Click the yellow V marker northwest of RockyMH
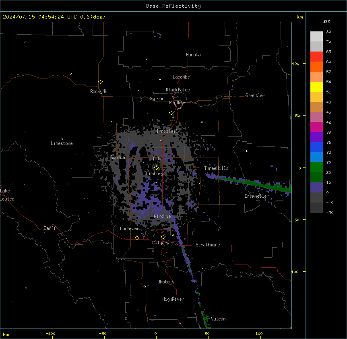The width and height of the screenshot is (347, 339). pos(70,74)
